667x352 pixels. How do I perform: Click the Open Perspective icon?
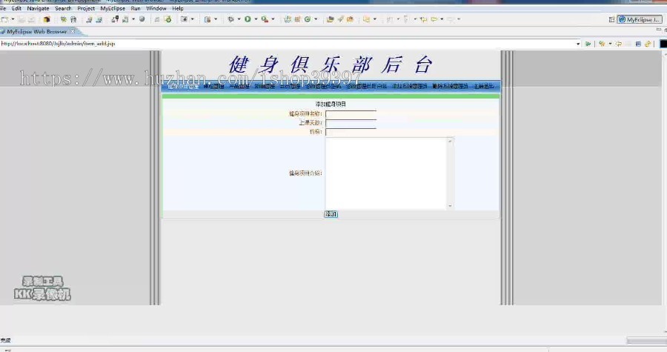611,19
